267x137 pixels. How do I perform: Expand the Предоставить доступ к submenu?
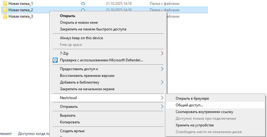click(x=162, y=69)
